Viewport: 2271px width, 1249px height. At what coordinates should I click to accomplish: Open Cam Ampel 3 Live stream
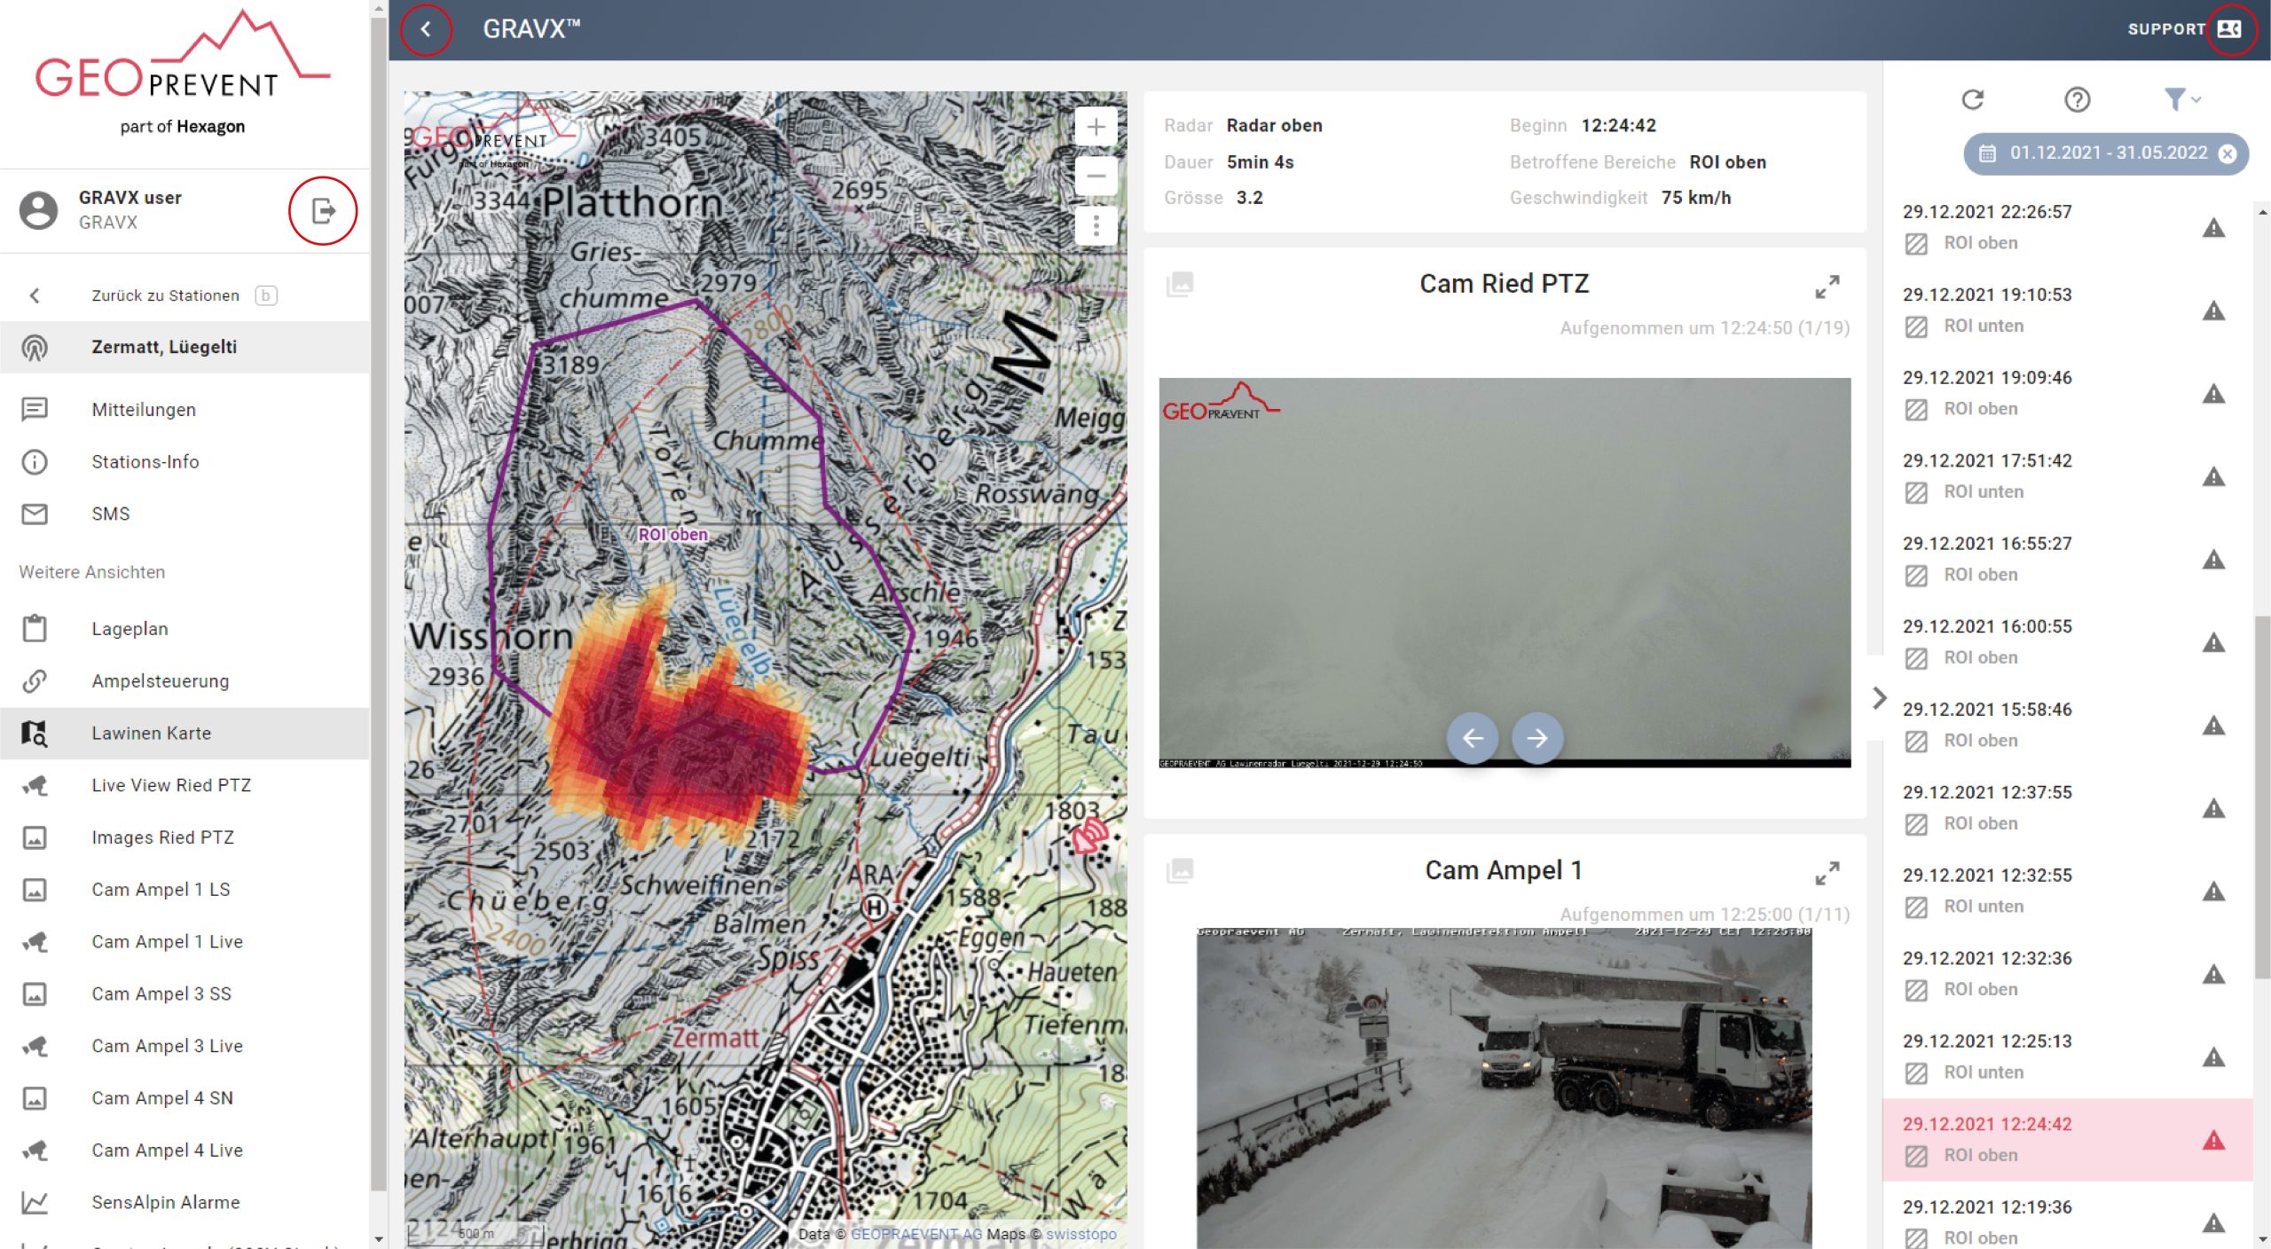click(185, 1047)
